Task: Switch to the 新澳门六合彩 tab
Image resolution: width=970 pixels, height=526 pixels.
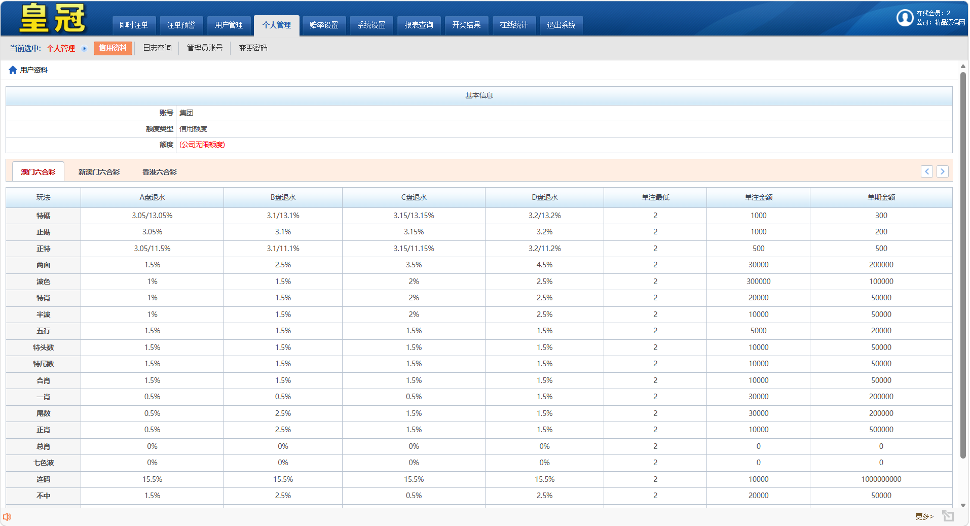Action: pos(99,172)
